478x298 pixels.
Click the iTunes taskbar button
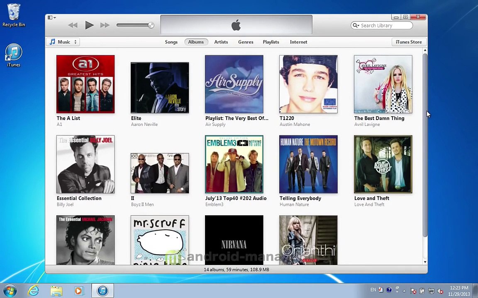[x=103, y=291]
